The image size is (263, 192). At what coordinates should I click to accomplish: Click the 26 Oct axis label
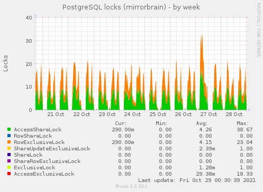point(183,114)
